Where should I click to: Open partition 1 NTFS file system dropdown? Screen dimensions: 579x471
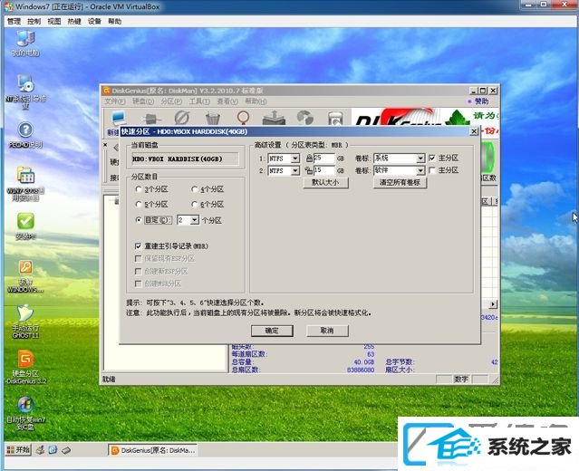click(x=295, y=159)
